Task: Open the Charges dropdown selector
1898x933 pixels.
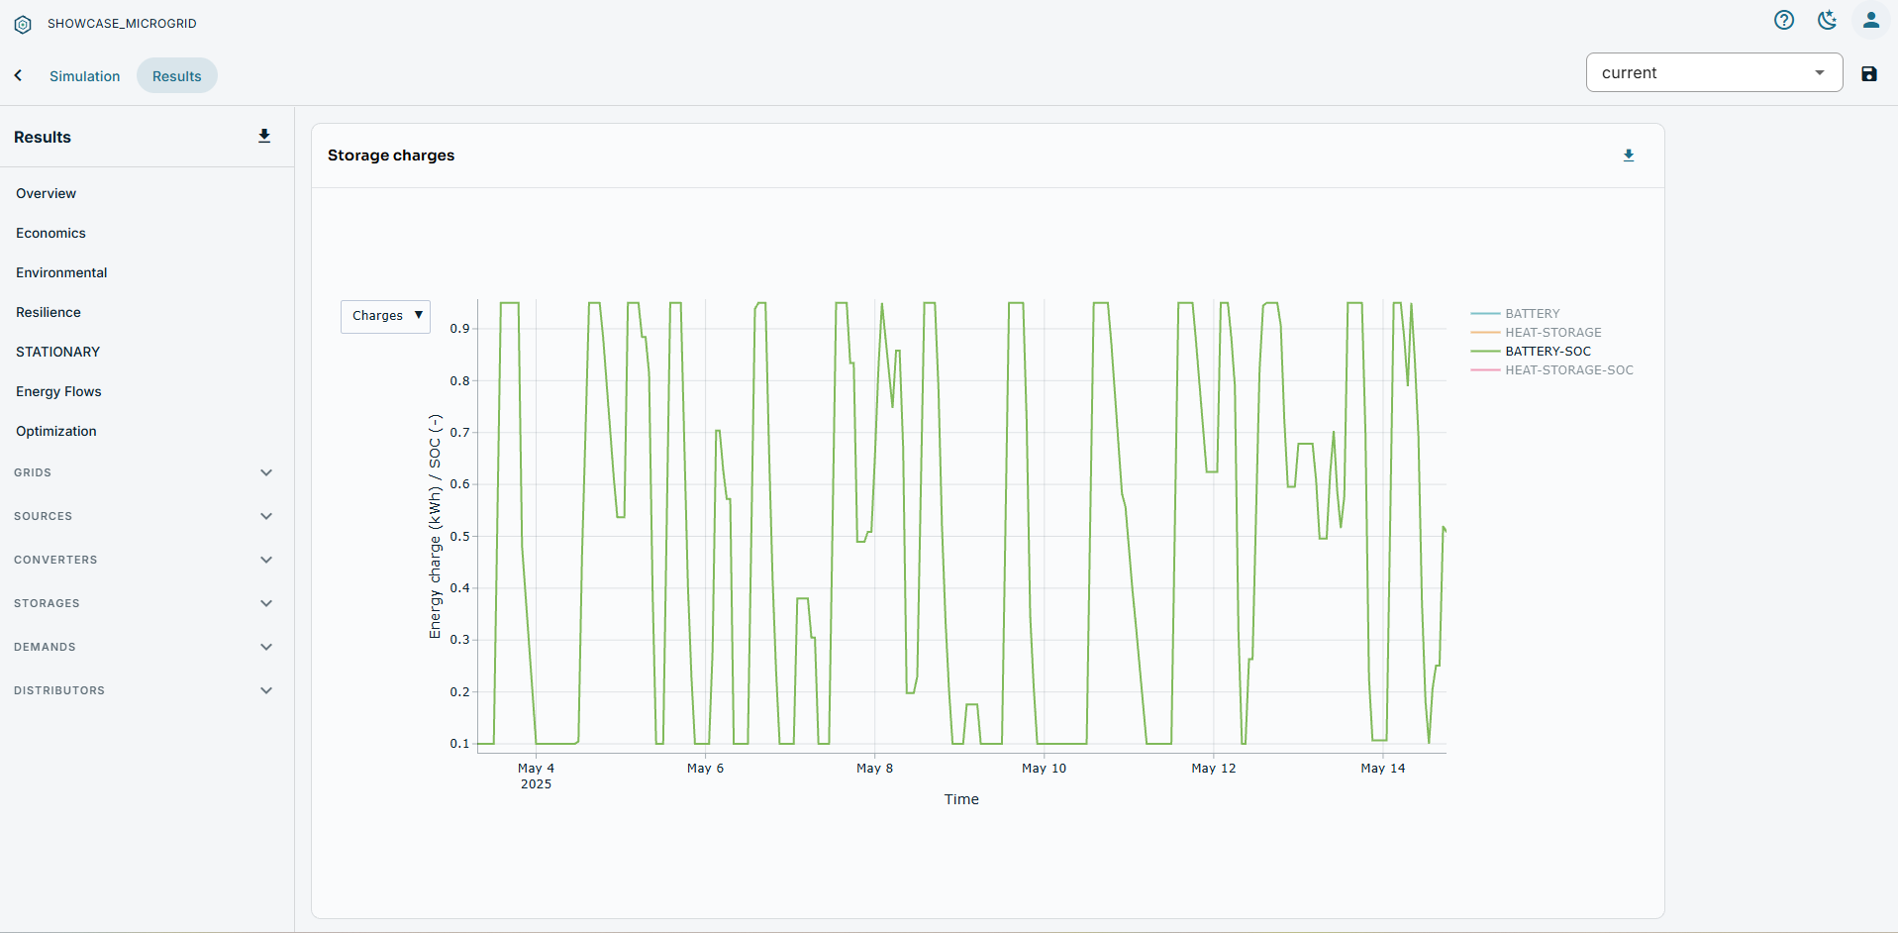Action: (x=385, y=316)
